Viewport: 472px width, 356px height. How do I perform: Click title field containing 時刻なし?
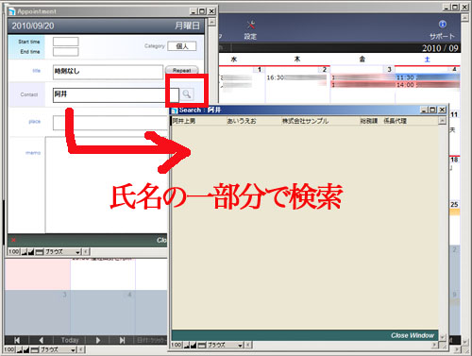click(x=108, y=72)
